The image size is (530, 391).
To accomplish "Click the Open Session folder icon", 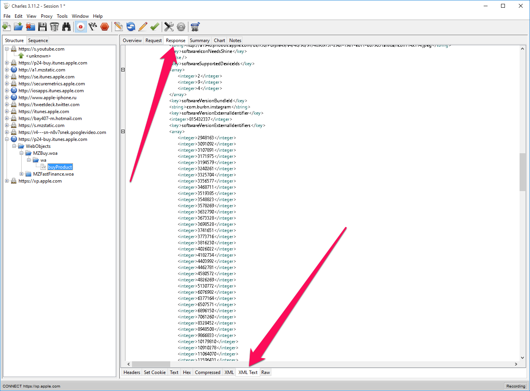I will point(19,27).
